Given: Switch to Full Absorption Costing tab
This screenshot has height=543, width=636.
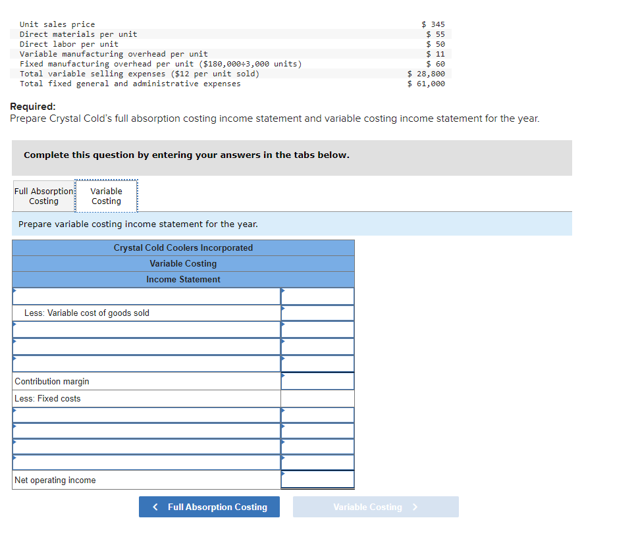Looking at the screenshot, I should 44,196.
